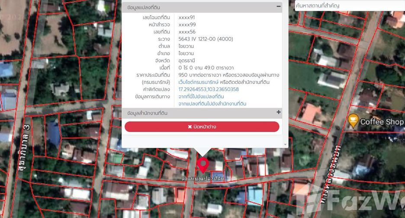Click the Coffee Shop place label
Viewport: 405px width, 218px height.
[382, 122]
